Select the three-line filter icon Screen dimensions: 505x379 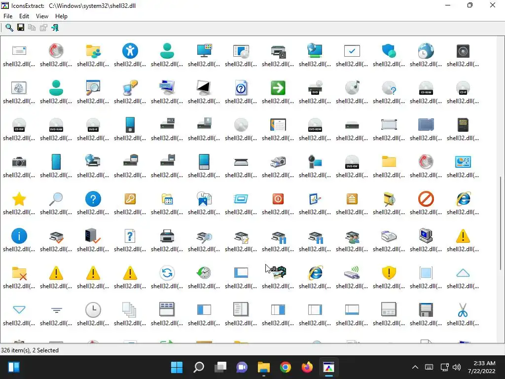pos(56,310)
